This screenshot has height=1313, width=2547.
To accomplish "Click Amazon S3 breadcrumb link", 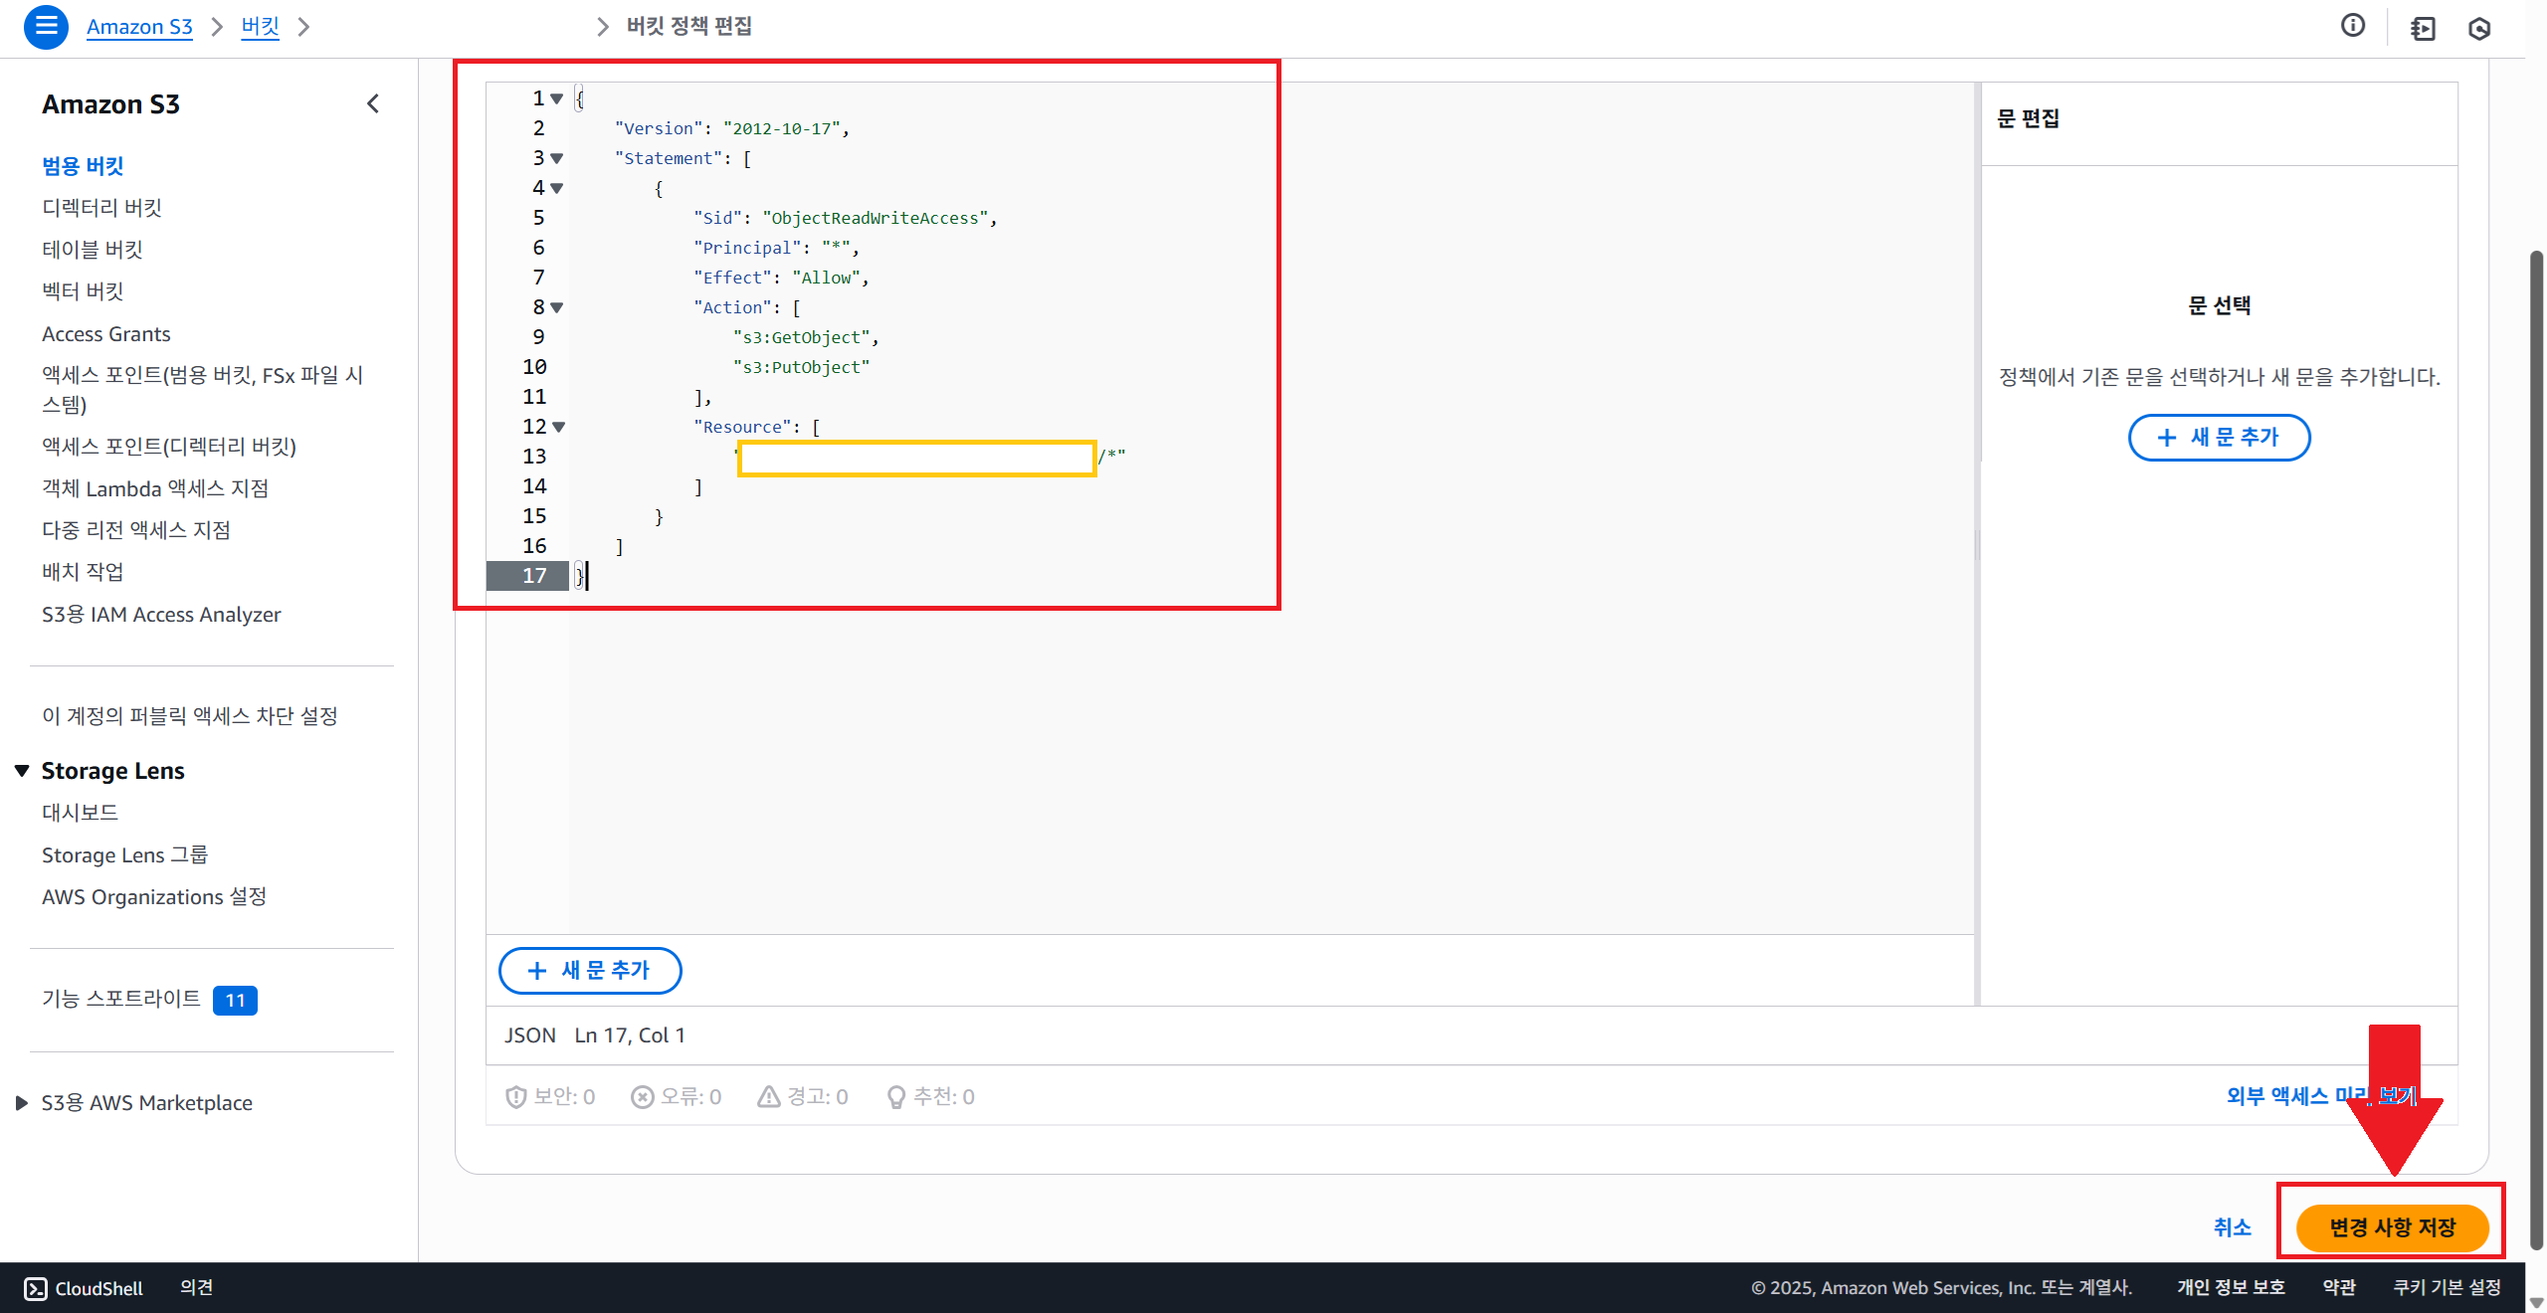I will click(x=139, y=27).
